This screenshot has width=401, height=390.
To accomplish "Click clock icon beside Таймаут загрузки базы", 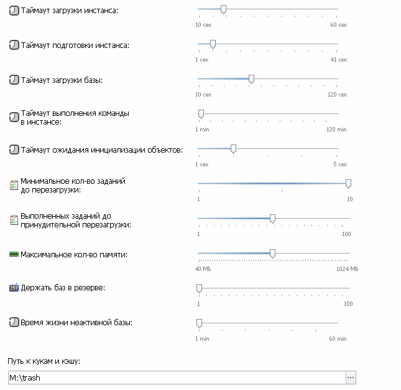I will [x=14, y=80].
